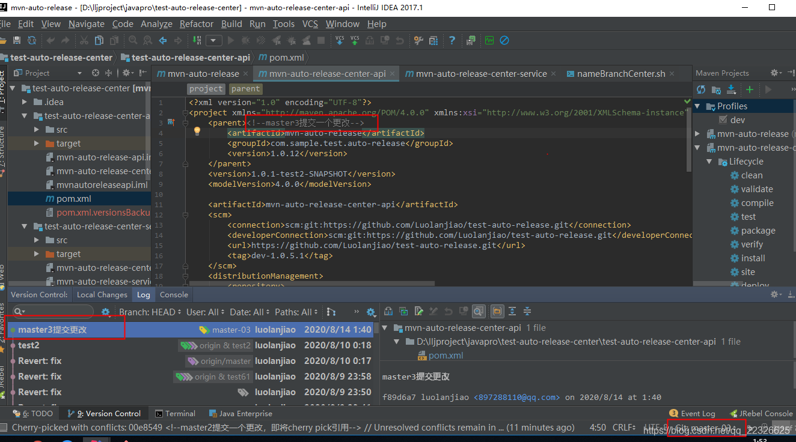This screenshot has width=796, height=442.
Task: Collapse the Profiles node in Maven Projects
Action: [697, 106]
